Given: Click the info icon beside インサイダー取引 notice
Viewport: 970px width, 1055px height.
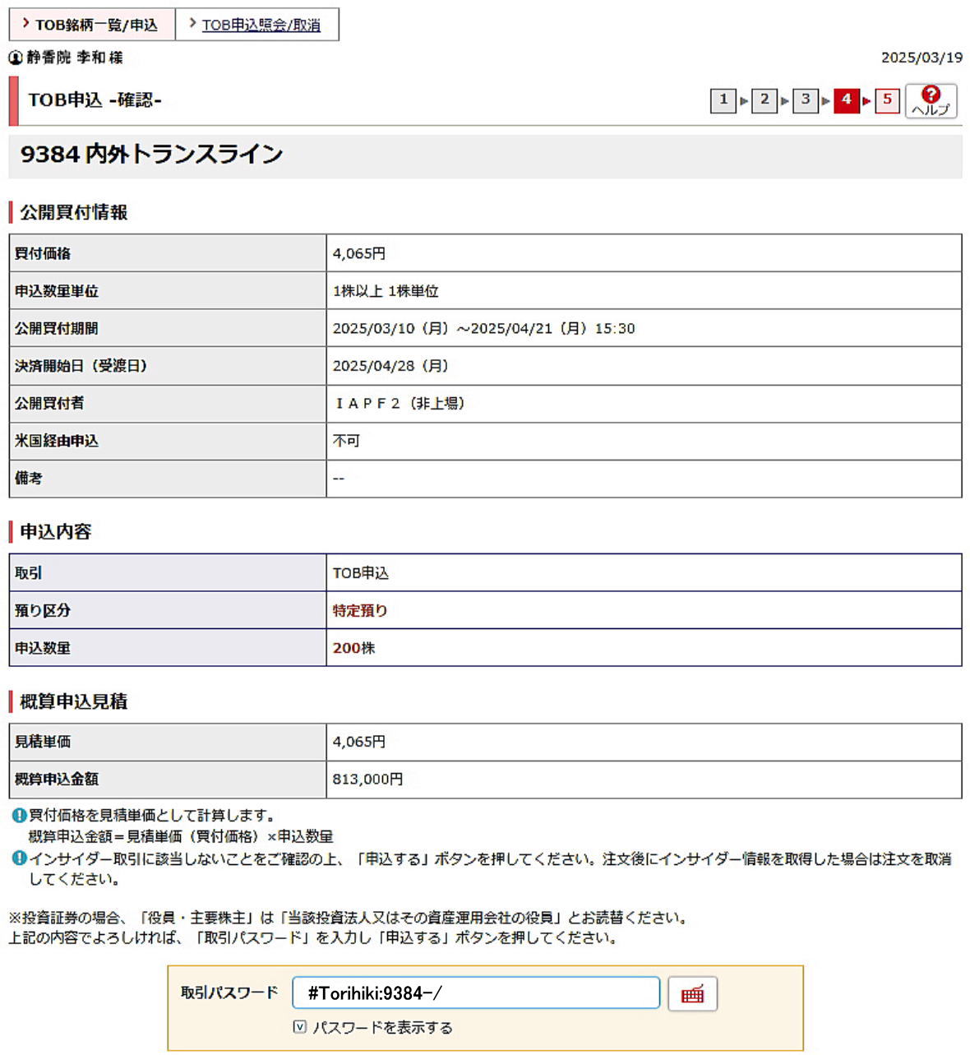Looking at the screenshot, I should tap(20, 858).
